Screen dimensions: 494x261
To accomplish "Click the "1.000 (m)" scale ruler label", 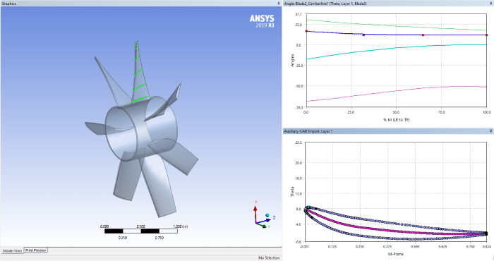I will (180, 226).
